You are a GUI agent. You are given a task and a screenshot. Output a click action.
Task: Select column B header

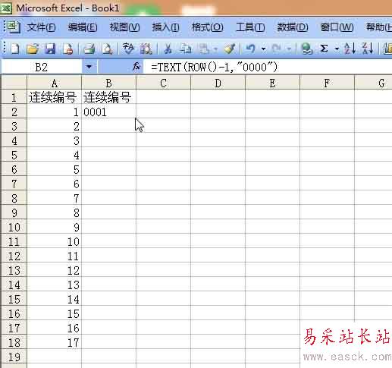pos(108,83)
